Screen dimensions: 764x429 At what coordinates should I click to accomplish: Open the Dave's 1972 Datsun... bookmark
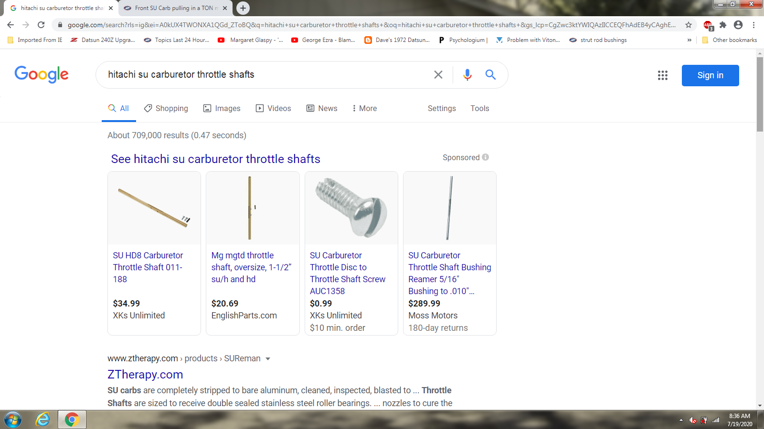397,40
